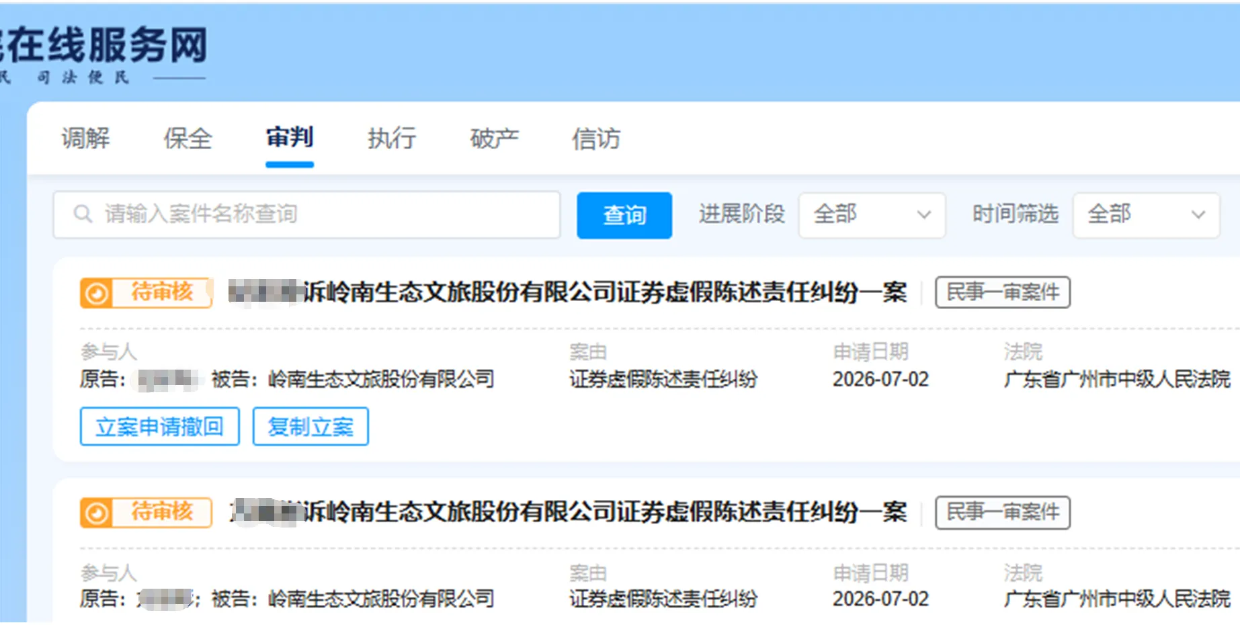Select first case's date 2026-07-02
The height and width of the screenshot is (625, 1240).
[880, 379]
